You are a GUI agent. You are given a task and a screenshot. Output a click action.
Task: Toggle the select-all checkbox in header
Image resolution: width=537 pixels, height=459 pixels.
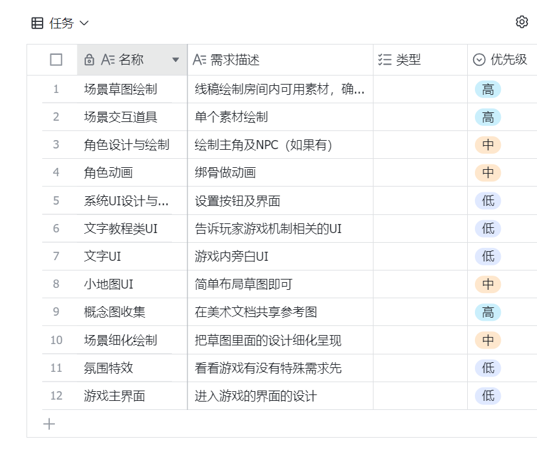coord(56,60)
